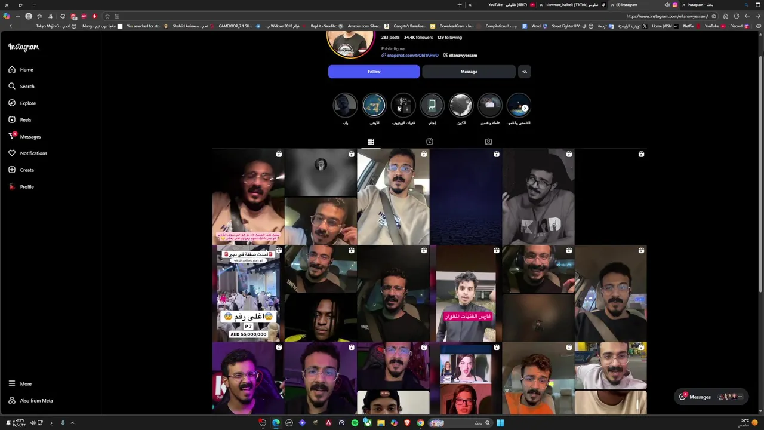The image size is (764, 430).
Task: Open similar accounts suggestion button
Action: click(525, 72)
